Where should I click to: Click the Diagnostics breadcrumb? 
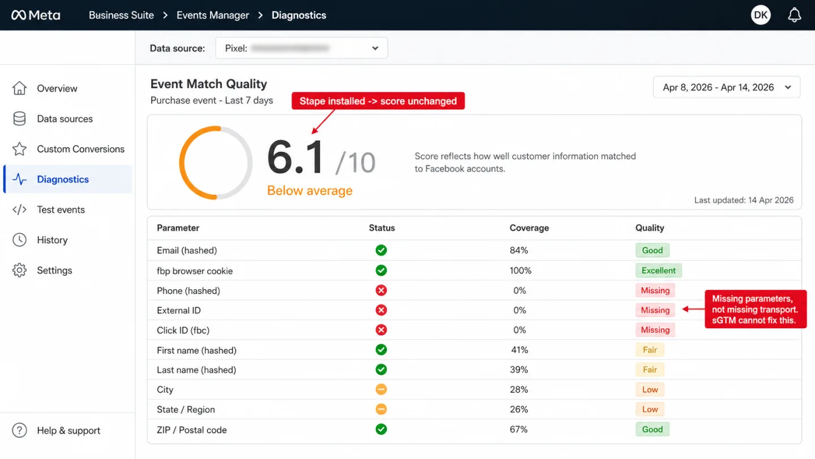click(299, 15)
